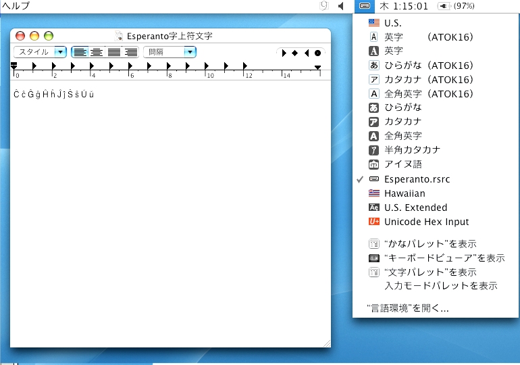Click the かなパレット palette icon
520x365 pixels.
point(373,244)
